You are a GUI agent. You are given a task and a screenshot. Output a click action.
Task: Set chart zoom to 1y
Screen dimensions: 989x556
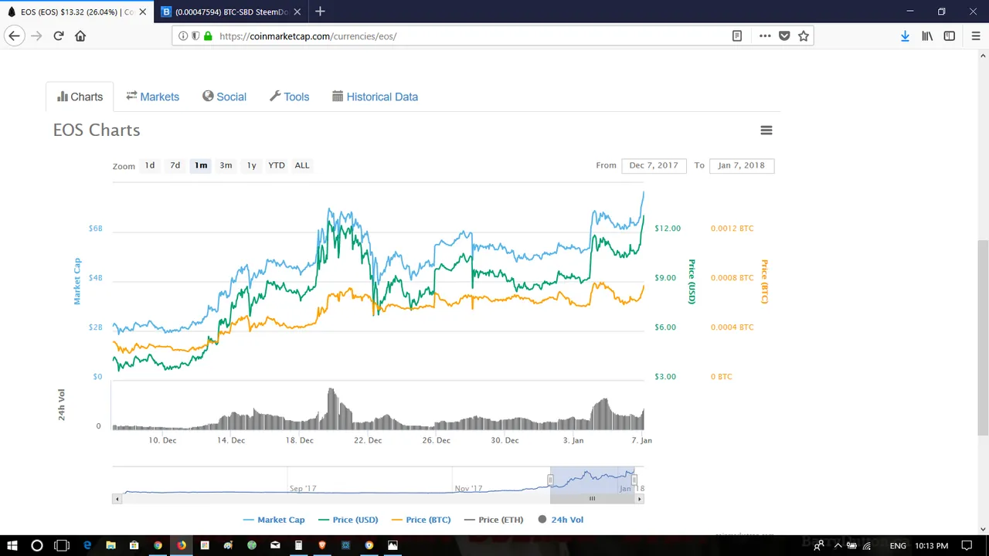[x=251, y=165]
